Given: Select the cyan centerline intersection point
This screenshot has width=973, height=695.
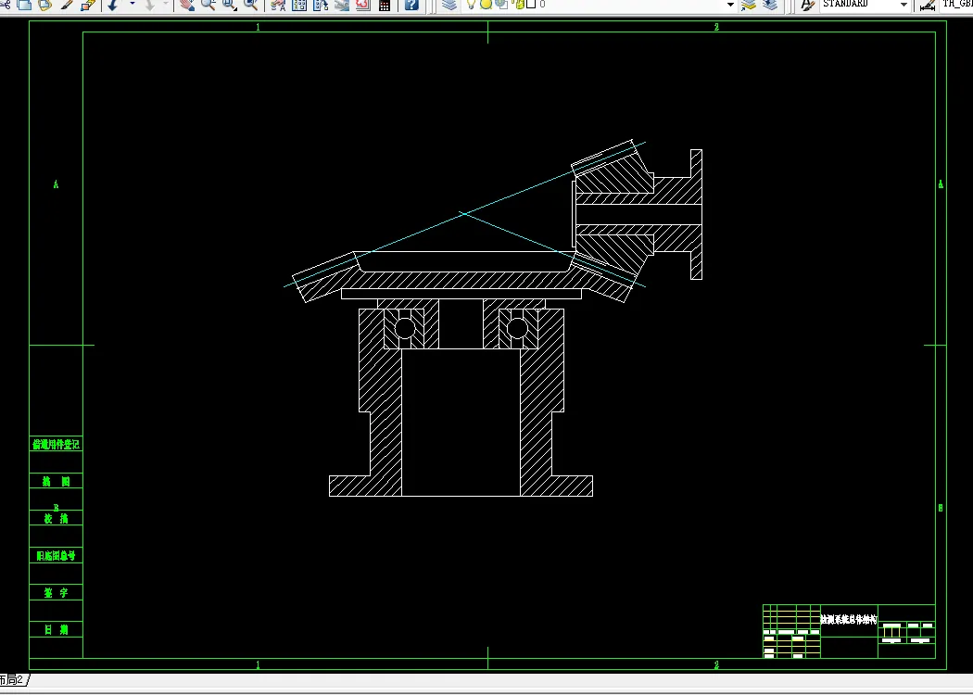Looking at the screenshot, I should tap(464, 213).
